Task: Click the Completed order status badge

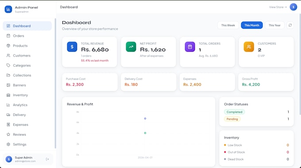Action: [234, 112]
